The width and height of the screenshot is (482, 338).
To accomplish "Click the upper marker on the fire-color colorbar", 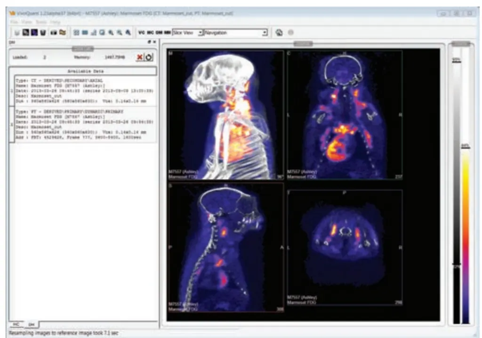I will (466, 146).
